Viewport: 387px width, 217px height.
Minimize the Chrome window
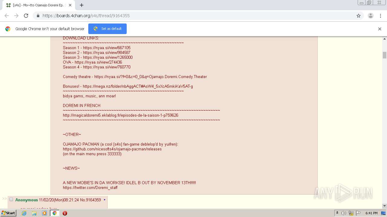(x=361, y=3)
